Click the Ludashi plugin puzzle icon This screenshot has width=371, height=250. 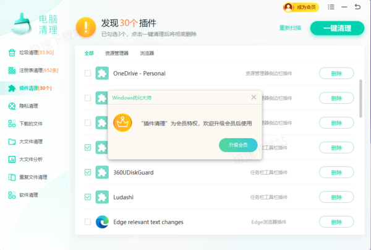102,197
